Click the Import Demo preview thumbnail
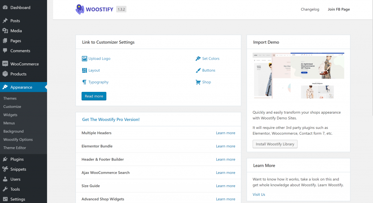 click(298, 76)
